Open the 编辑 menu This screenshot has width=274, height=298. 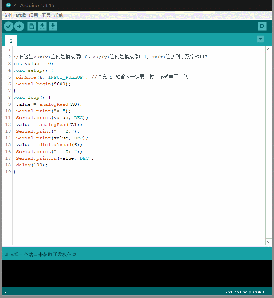tap(21, 15)
